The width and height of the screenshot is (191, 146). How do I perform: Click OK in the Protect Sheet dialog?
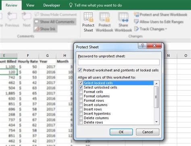click(121, 132)
